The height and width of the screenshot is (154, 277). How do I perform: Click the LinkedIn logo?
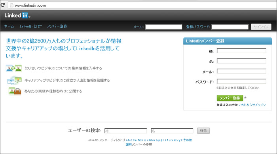click(17, 15)
